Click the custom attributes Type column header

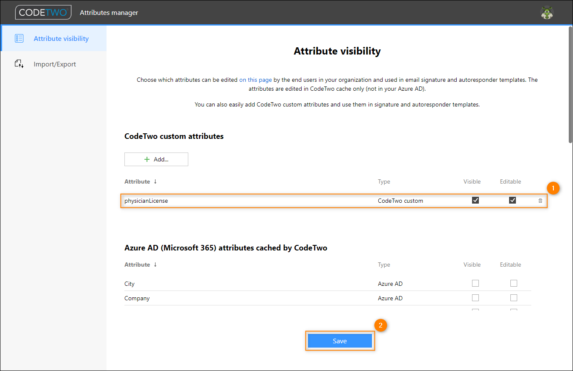tap(384, 181)
